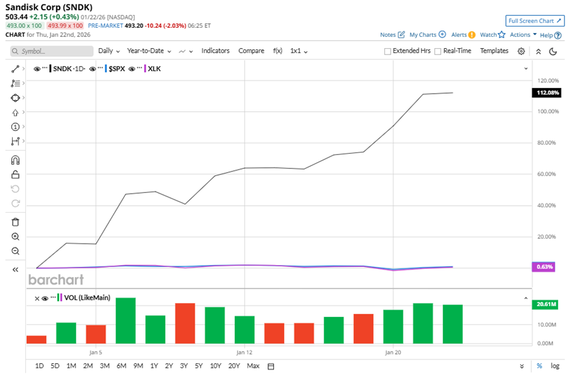This screenshot has width=572, height=379.
Task: Select the 6M time range
Action: click(x=122, y=366)
